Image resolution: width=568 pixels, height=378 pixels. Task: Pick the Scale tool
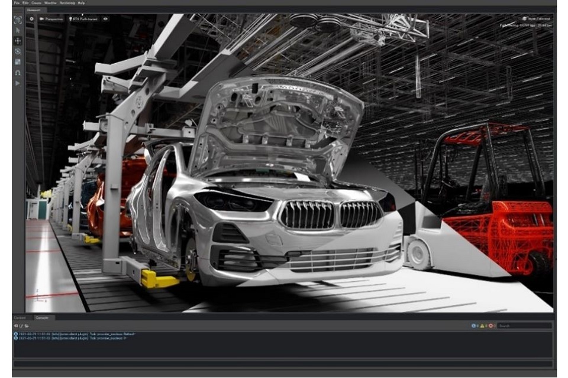pyautogui.click(x=18, y=62)
